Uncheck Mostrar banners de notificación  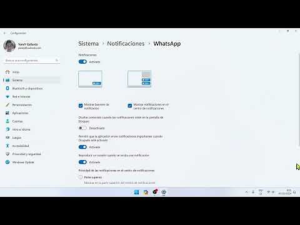tap(81, 106)
